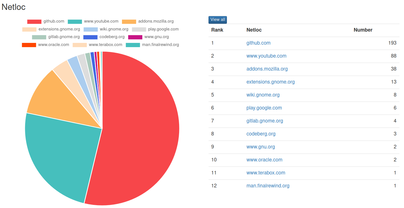Toggle the red github.com legend swatch
This screenshot has width=404, height=208.
pos(34,21)
